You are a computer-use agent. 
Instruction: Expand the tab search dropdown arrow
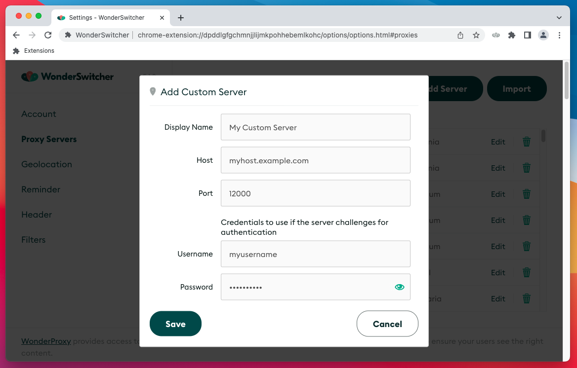559,18
